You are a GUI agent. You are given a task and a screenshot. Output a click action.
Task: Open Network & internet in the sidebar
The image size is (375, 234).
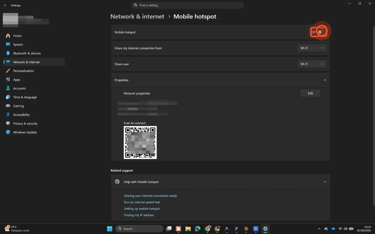click(34, 62)
